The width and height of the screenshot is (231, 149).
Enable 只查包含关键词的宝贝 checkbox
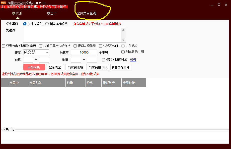3,46
